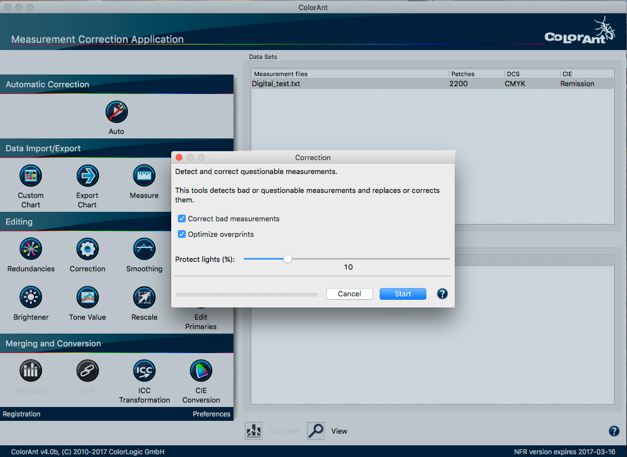Open the ICC Transformation tool
The width and height of the screenshot is (627, 457).
click(x=144, y=371)
